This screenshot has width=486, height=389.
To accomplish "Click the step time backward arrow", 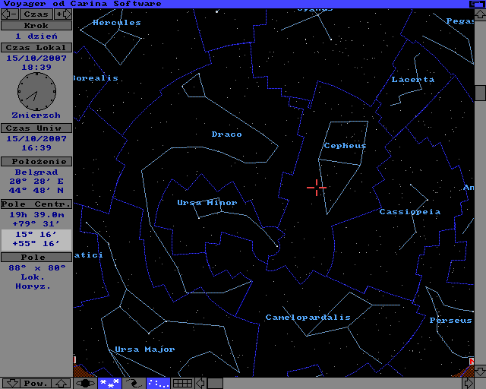I will [9, 14].
